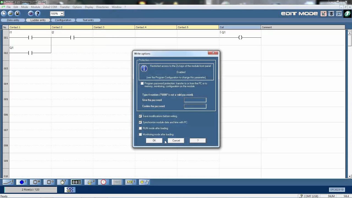The height and width of the screenshot is (198, 352).
Task: Uncheck Synchronize module date and time with PC
Action: point(140,122)
